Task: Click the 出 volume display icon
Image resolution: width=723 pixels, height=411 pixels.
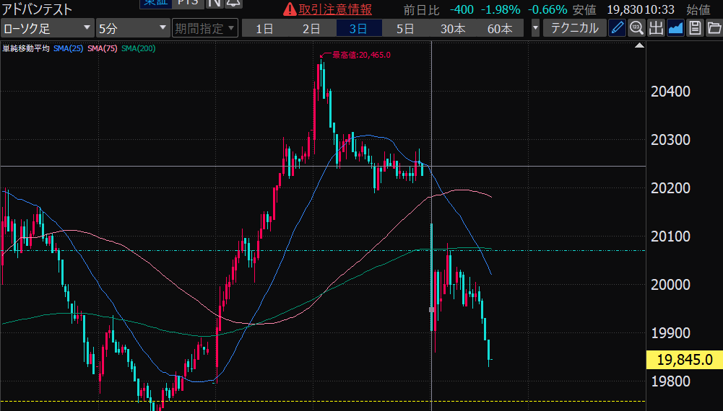Action: [x=656, y=29]
